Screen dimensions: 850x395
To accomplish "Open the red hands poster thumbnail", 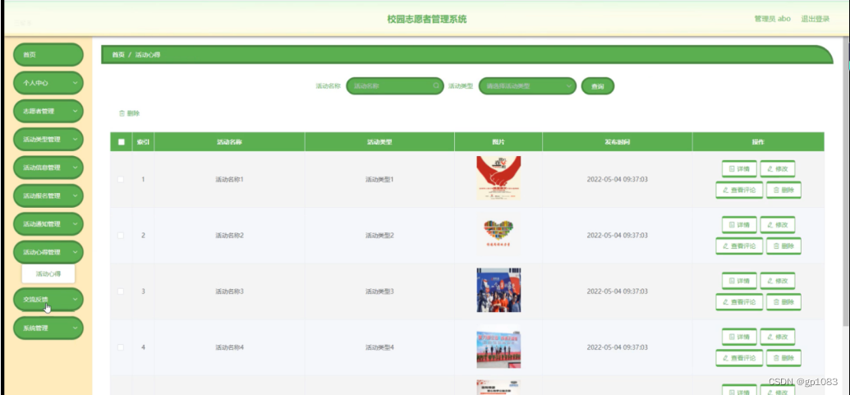I will [x=499, y=178].
